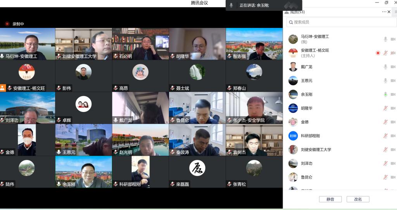
Task: Click 胡隆华's muted microphone icon in the list
Action: (x=385, y=108)
